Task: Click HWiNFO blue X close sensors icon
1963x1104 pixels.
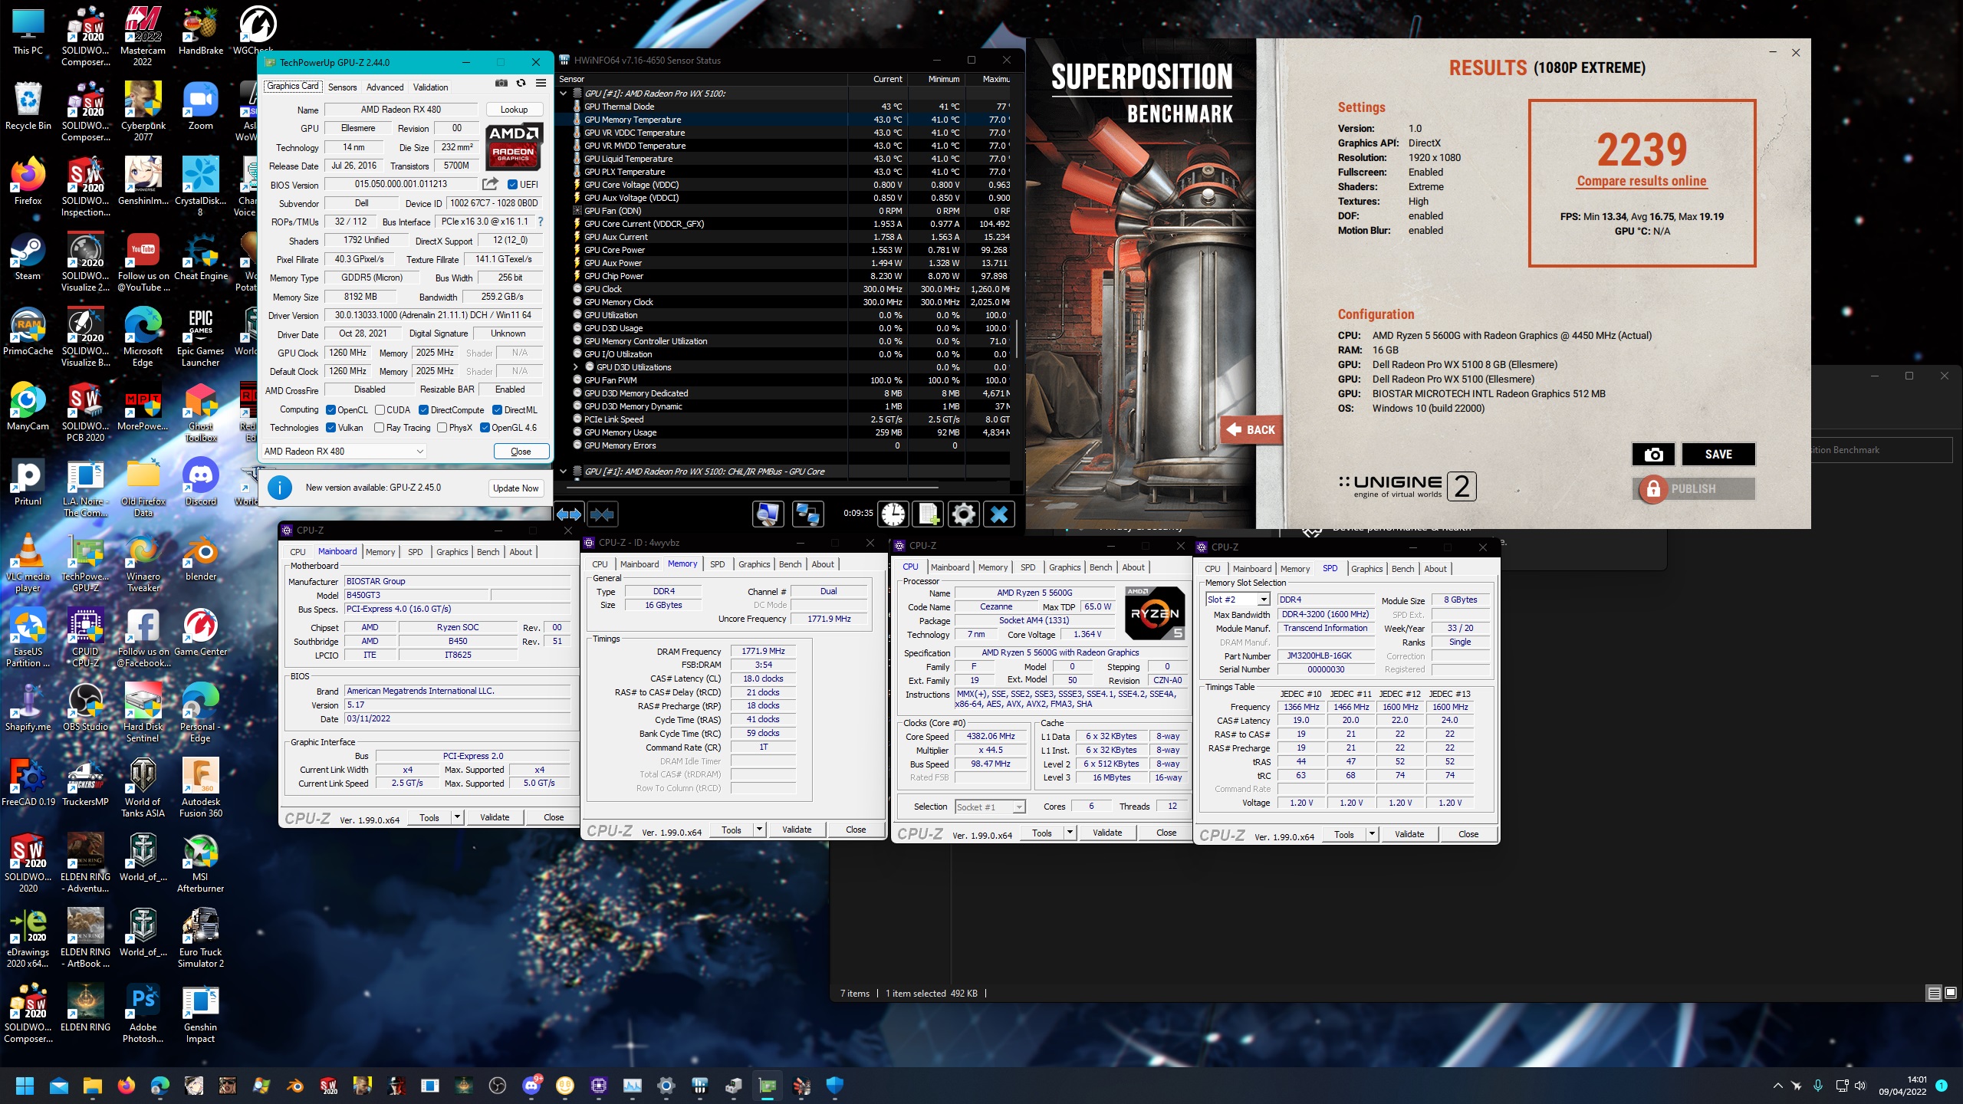Action: click(998, 514)
